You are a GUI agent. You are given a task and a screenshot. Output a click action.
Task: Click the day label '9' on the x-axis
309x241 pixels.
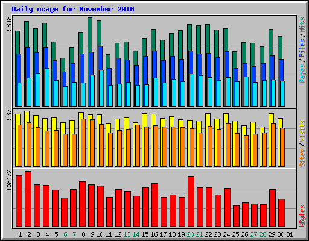[x=92, y=234]
